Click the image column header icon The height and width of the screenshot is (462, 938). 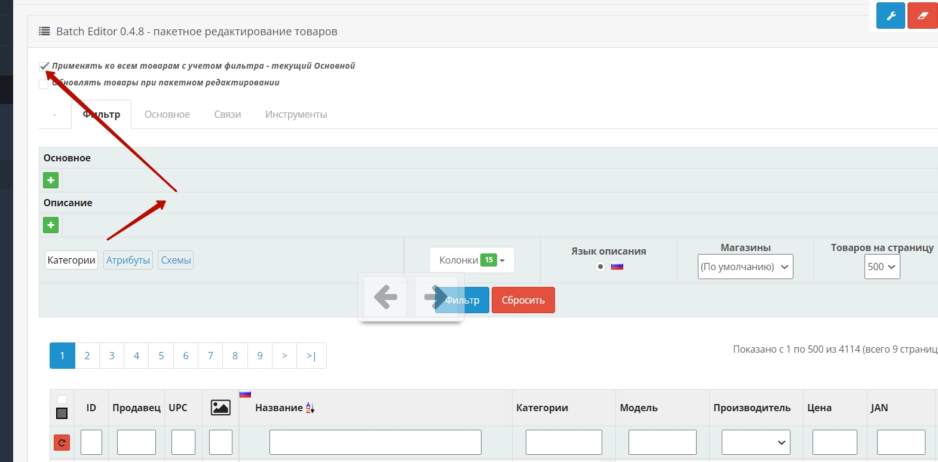coord(220,408)
